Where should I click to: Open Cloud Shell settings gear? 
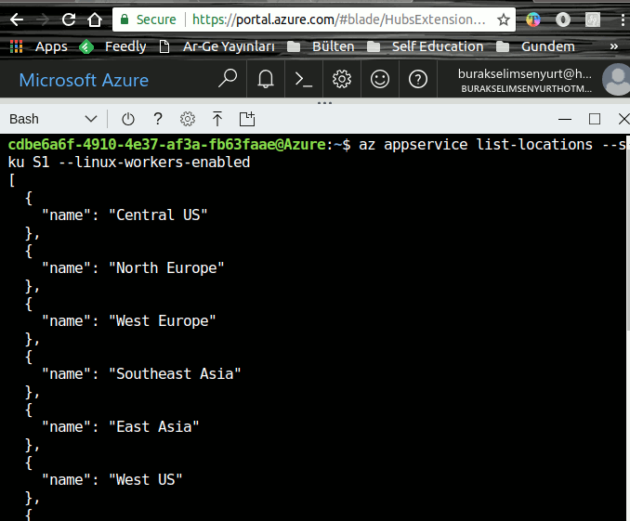tap(188, 119)
